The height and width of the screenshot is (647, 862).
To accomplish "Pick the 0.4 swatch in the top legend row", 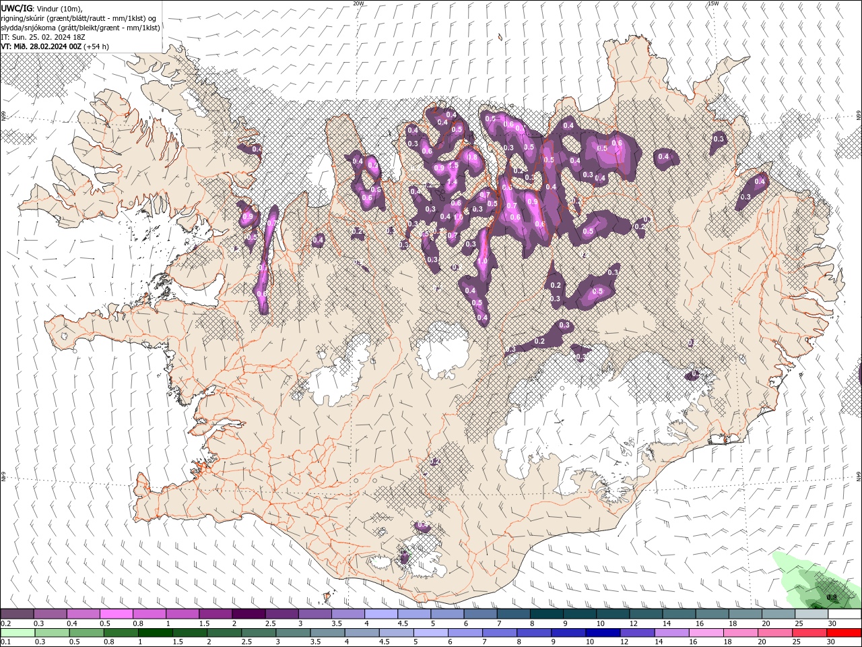I will [83, 614].
